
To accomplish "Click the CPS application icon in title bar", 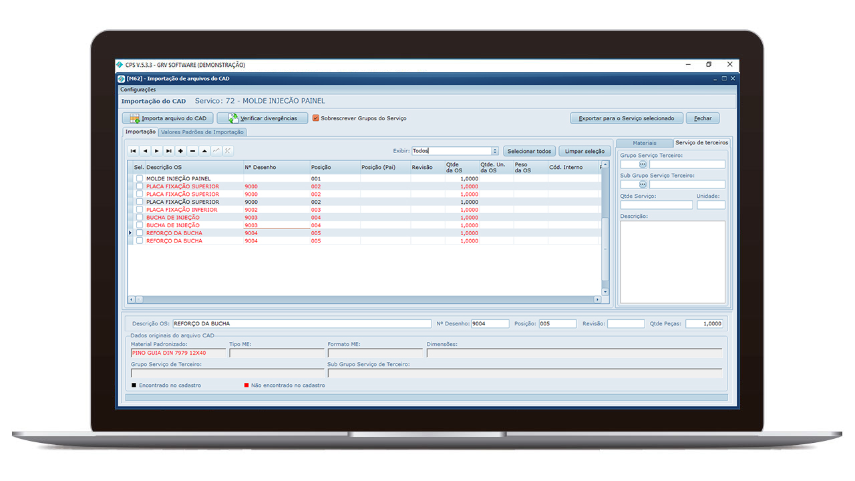I will [120, 65].
